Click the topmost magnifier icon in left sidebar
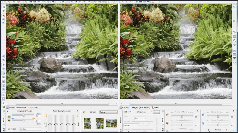Image resolution: width=238 pixels, height=133 pixels. tap(4, 7)
